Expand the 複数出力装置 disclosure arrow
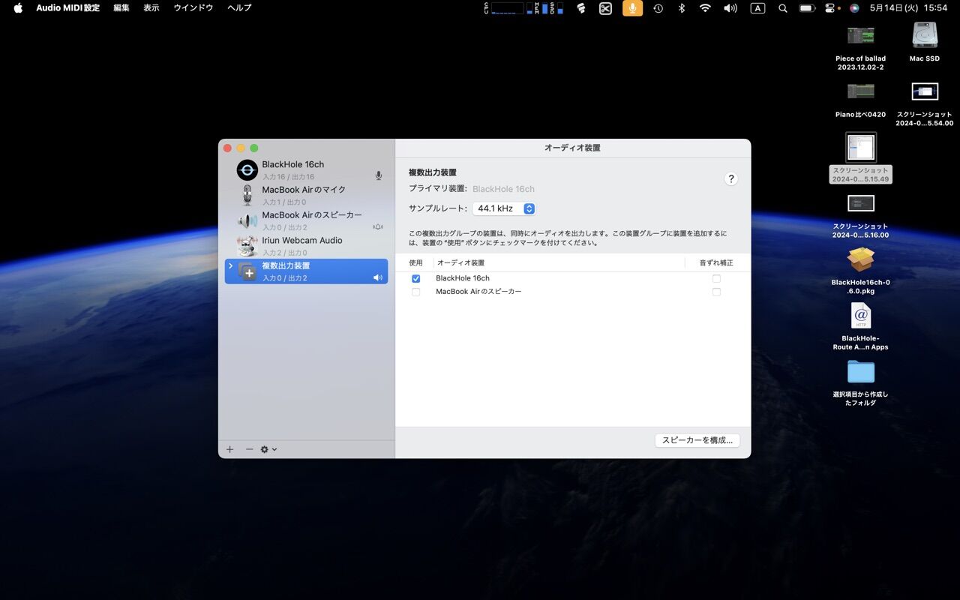This screenshot has width=960, height=600. click(x=230, y=266)
